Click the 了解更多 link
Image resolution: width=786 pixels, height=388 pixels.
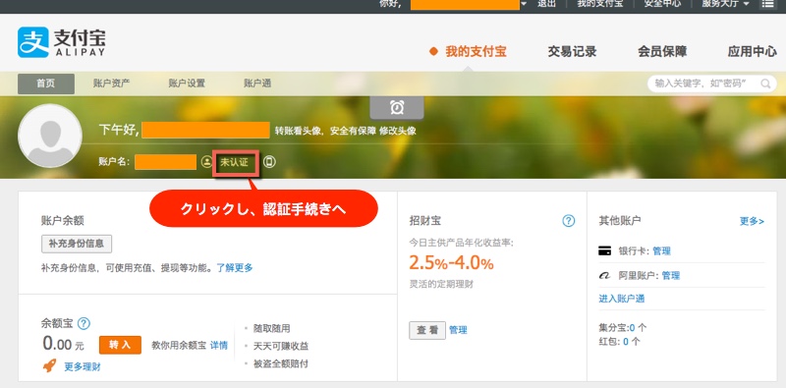tap(235, 268)
